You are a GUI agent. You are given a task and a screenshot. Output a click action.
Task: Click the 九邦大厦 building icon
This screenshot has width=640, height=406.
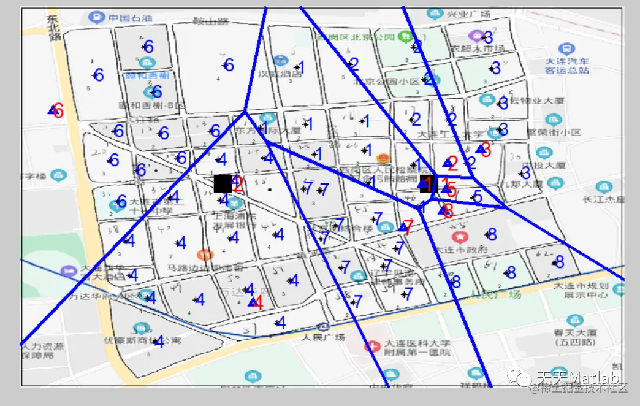(555, 183)
